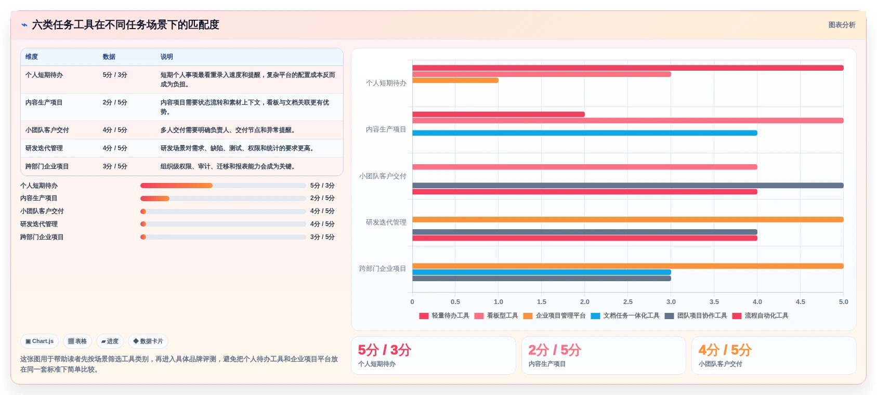
Task: Click the 研发迭代管理 progress bar
Action: (x=223, y=224)
